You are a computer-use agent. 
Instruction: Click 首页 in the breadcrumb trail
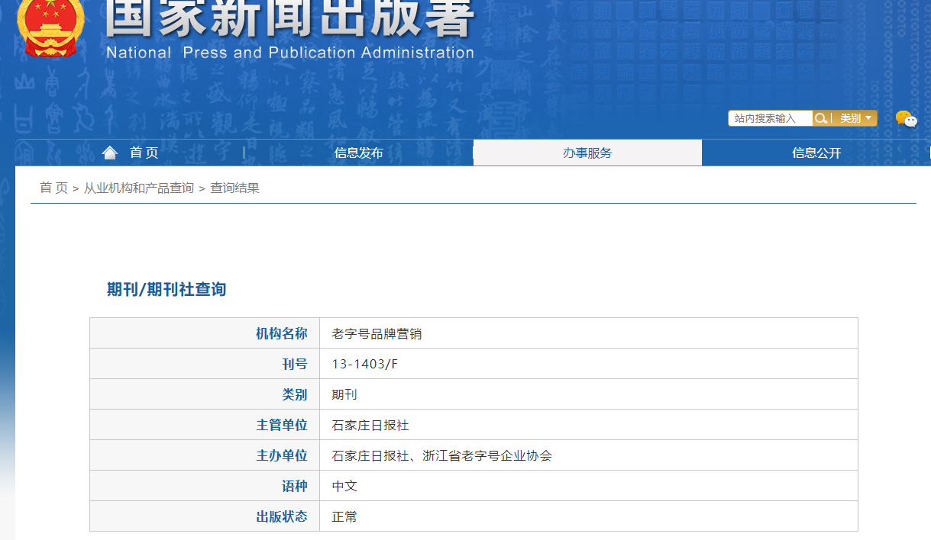coord(53,188)
